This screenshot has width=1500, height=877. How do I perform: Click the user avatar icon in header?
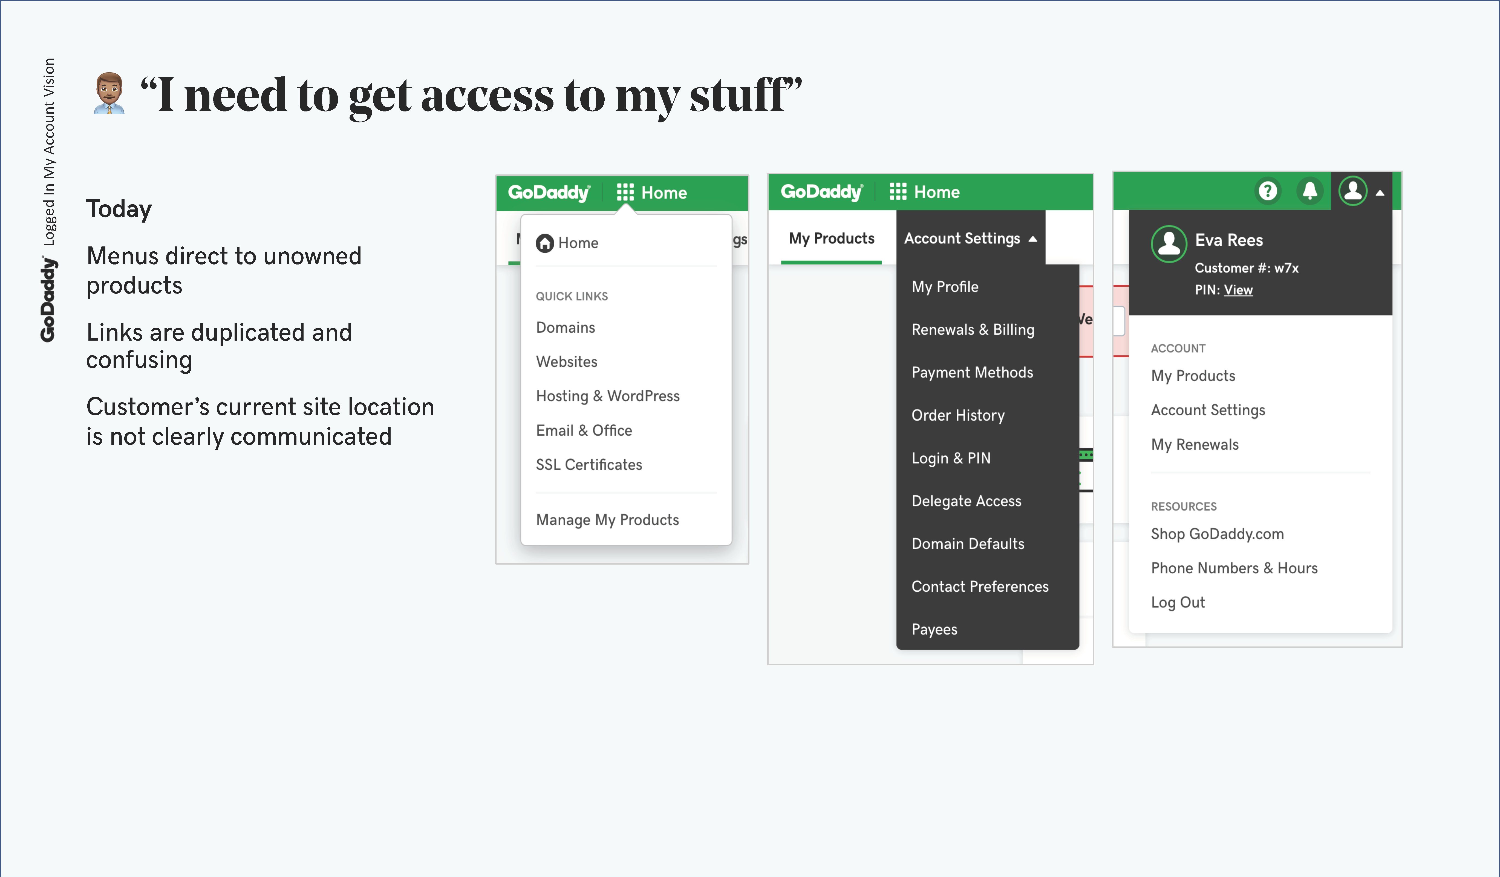coord(1353,191)
